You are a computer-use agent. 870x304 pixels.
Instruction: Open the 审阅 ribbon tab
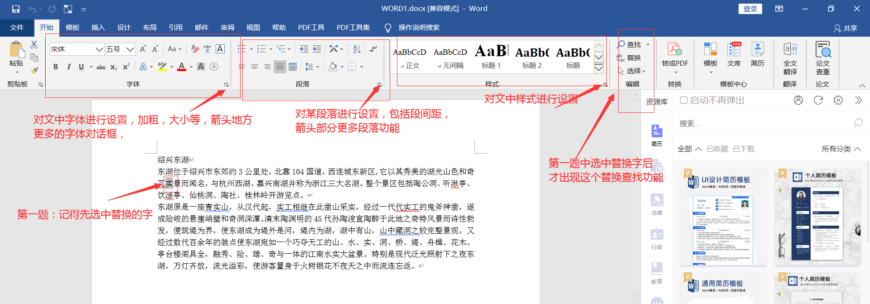pyautogui.click(x=227, y=28)
